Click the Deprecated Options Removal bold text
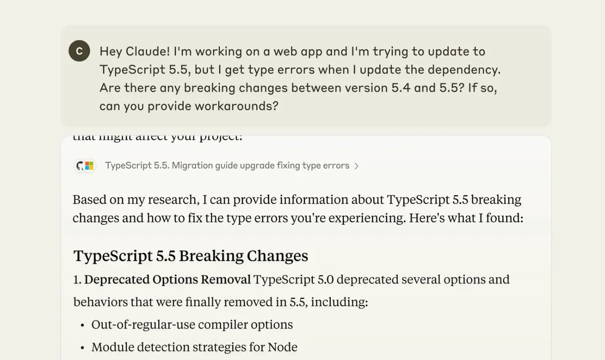 pyautogui.click(x=167, y=279)
